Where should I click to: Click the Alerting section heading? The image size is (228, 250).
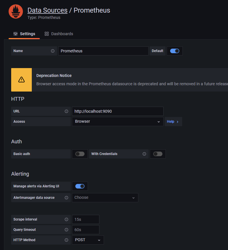(20, 174)
